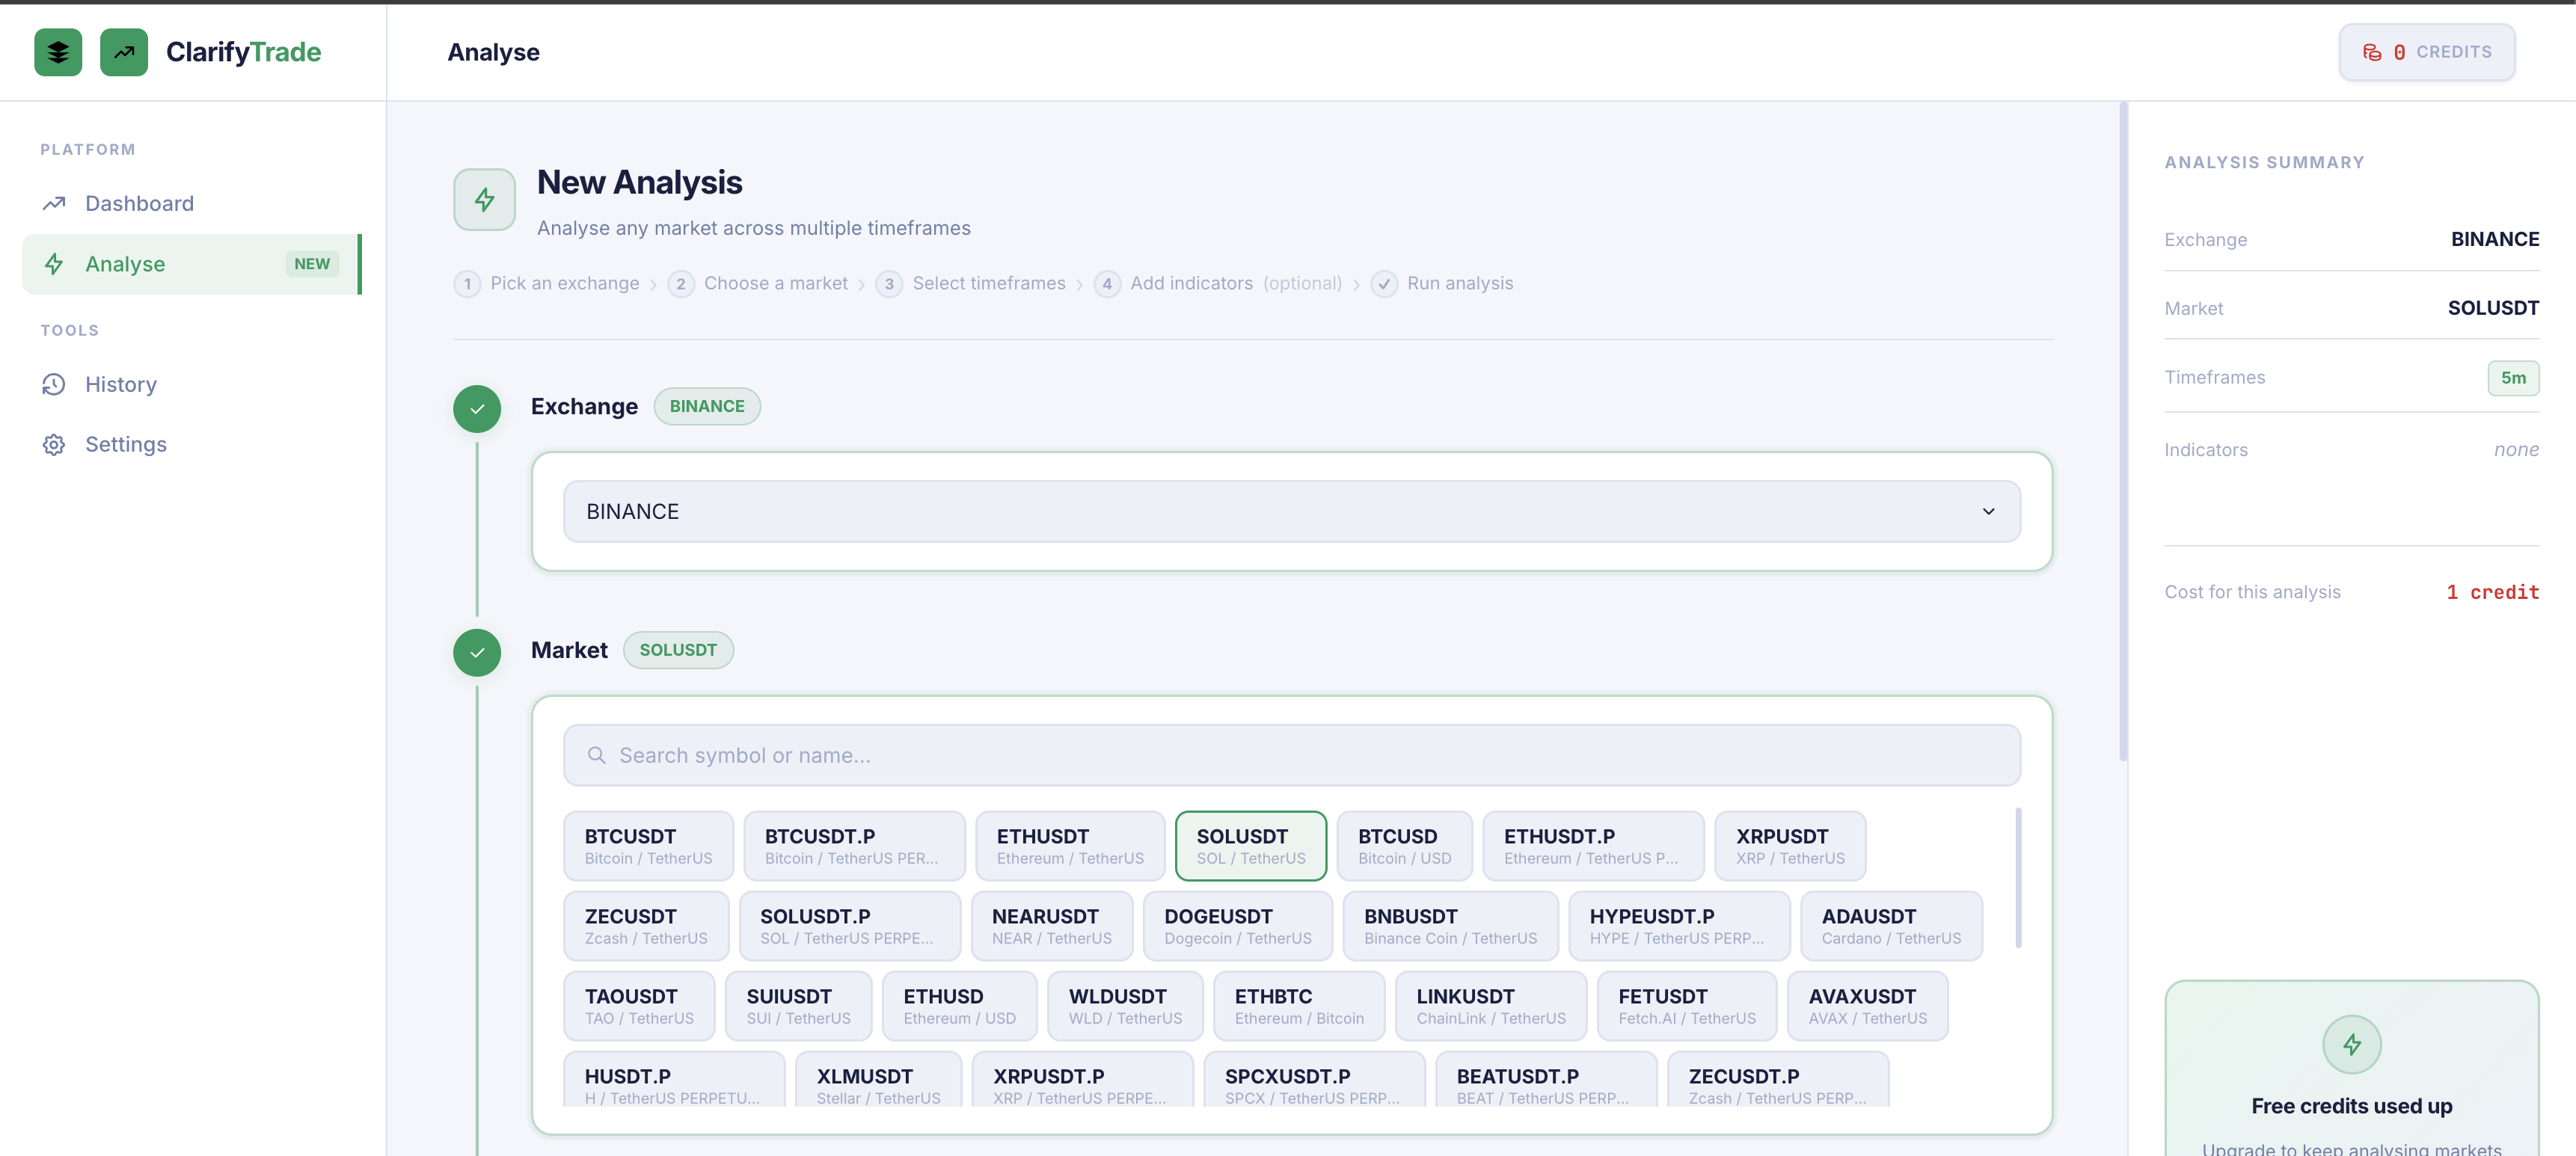
Task: Go to step 2 Choose a market
Action: (x=758, y=284)
